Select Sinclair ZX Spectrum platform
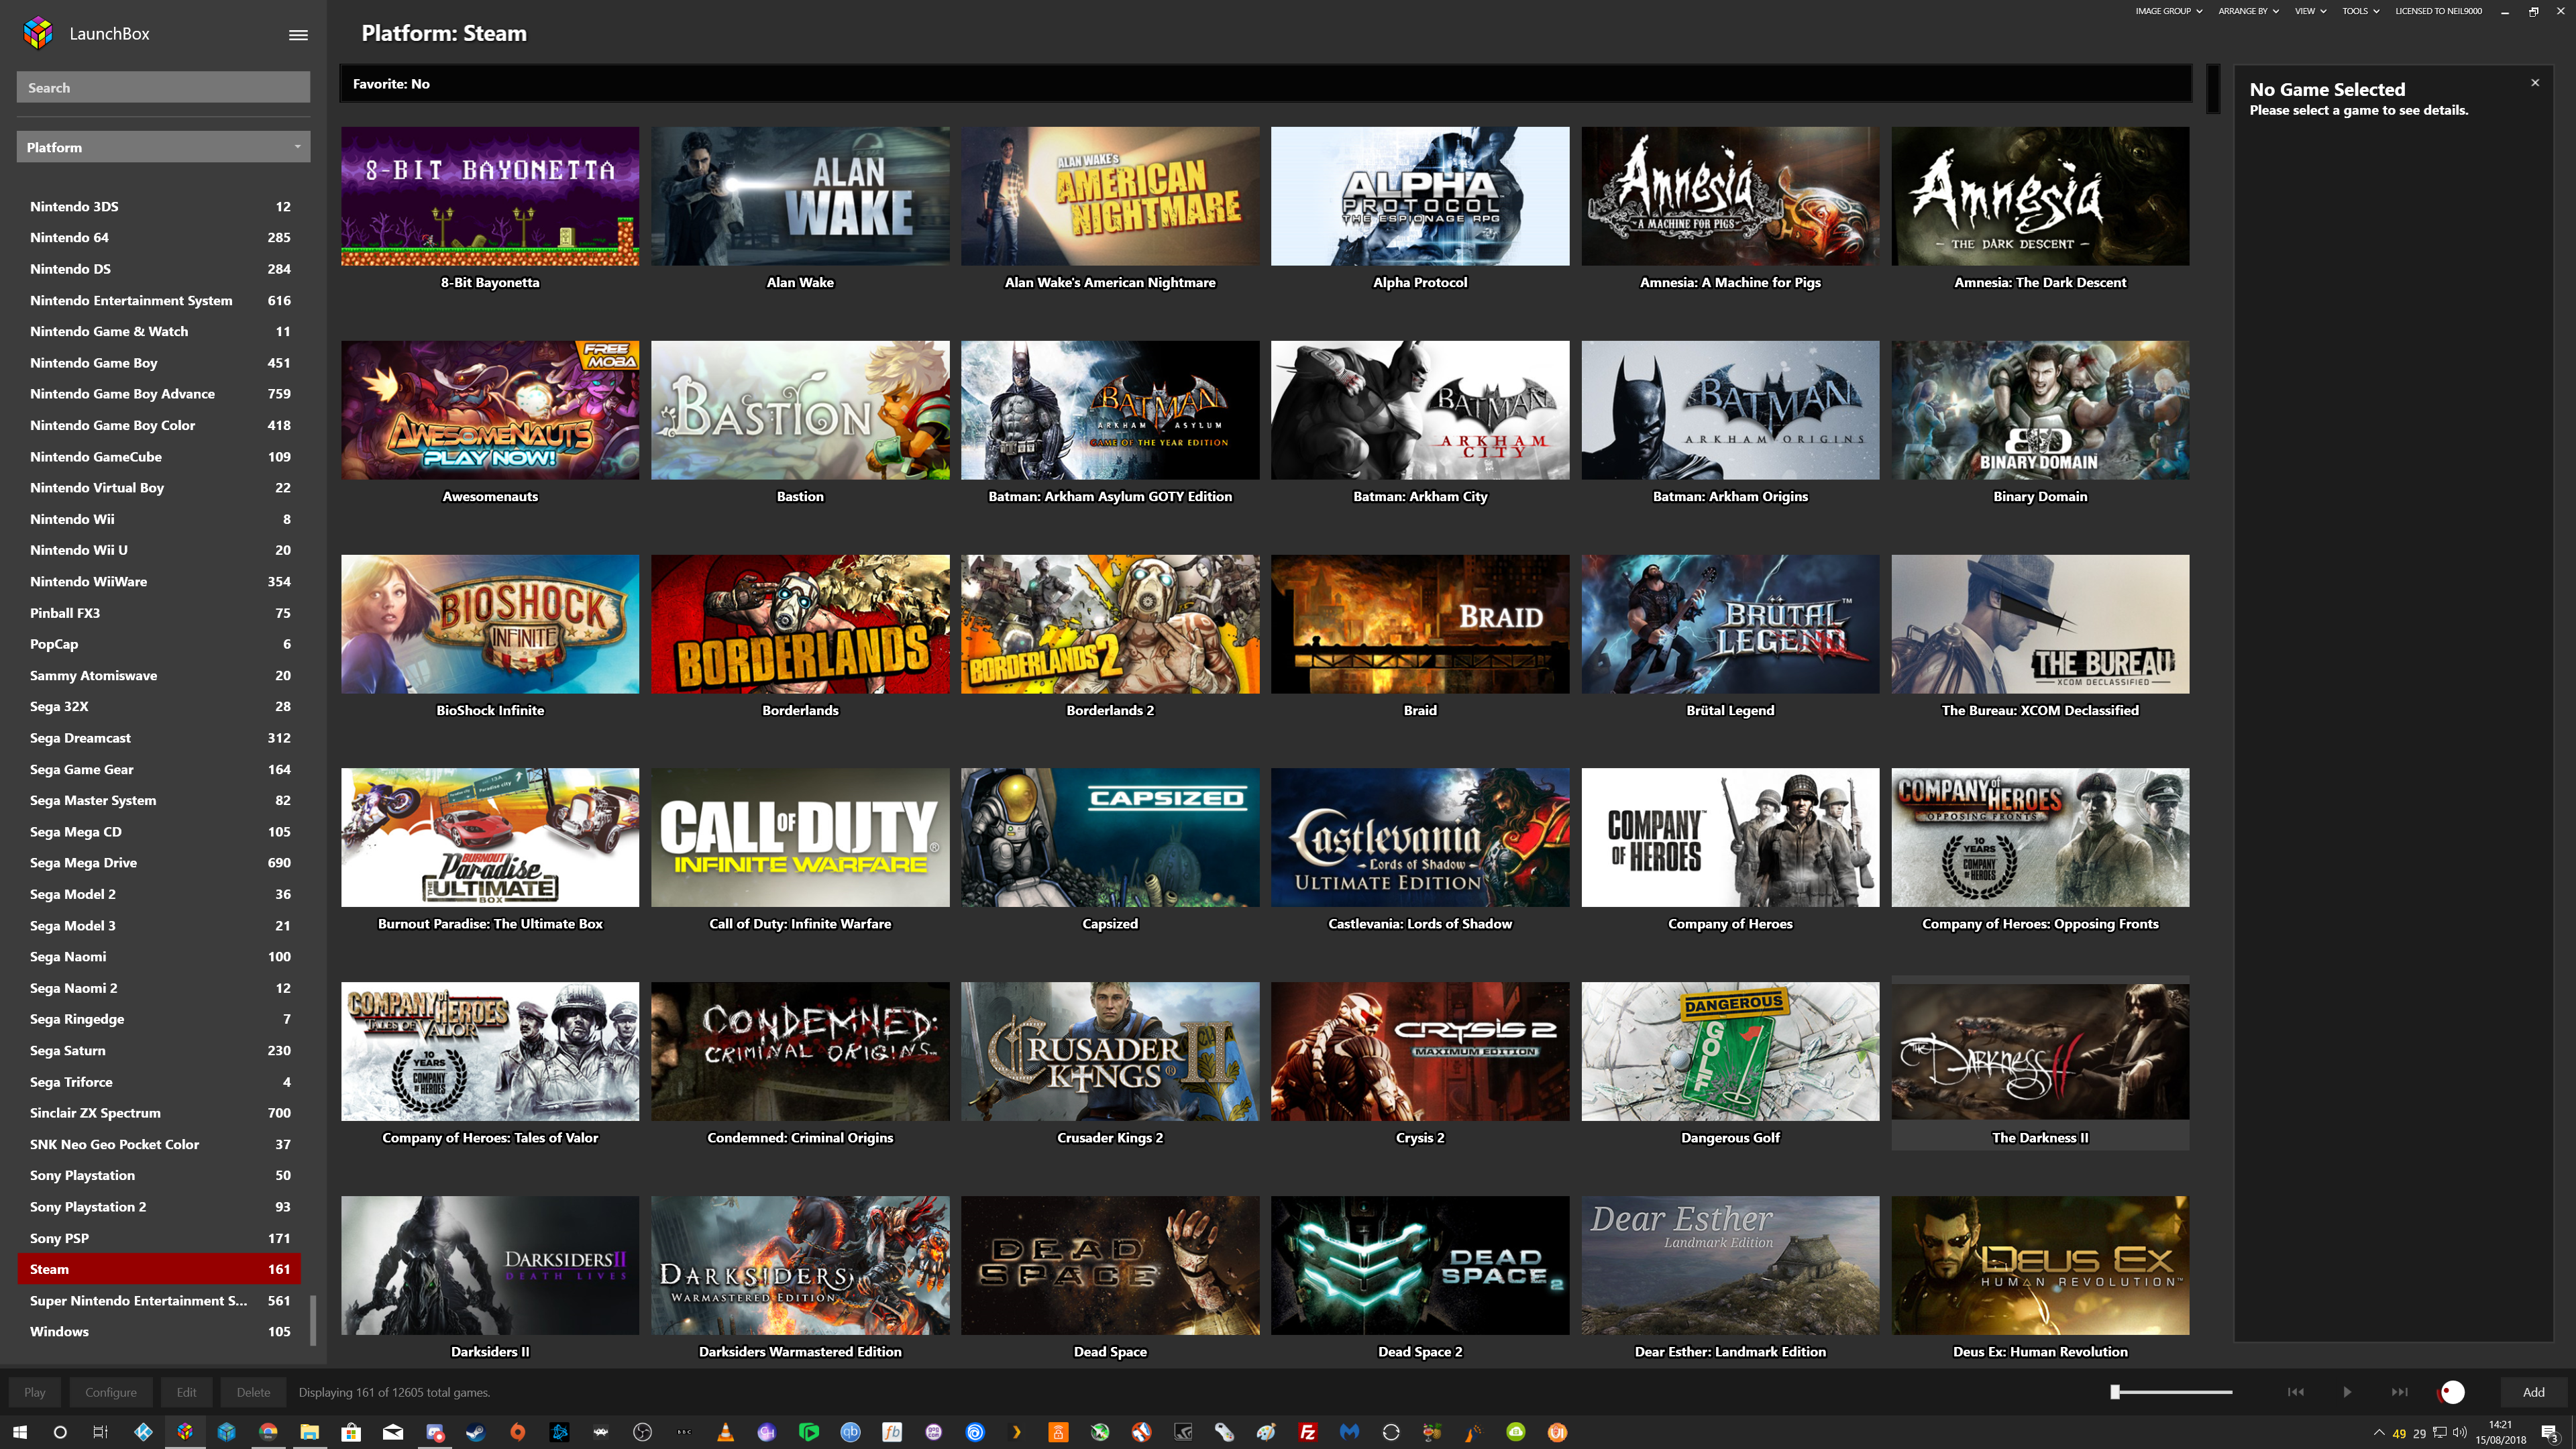The height and width of the screenshot is (1449, 2576). click(159, 1112)
